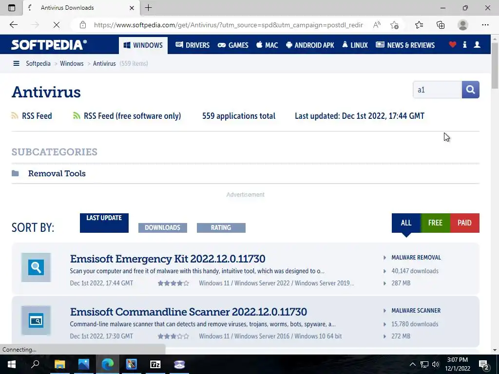Filter to PAID applications only
This screenshot has width=499, height=374.
[x=464, y=223]
